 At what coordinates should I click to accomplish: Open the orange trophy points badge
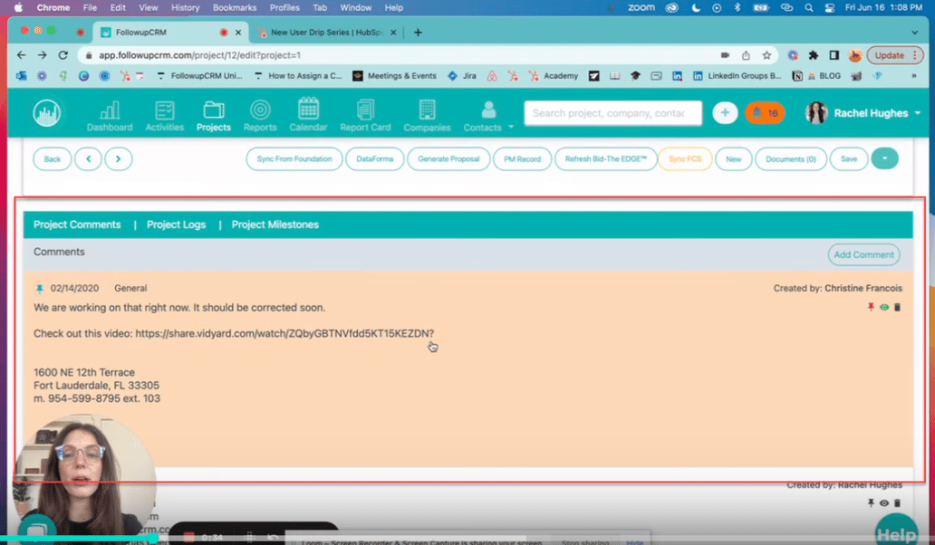click(x=766, y=112)
